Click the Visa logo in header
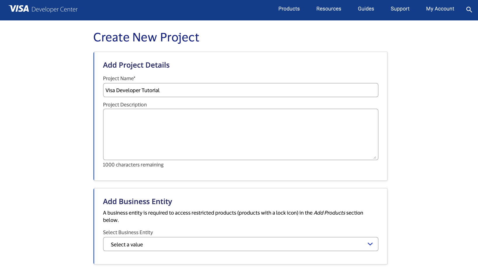Screen dimensions: 478x270 coord(19,9)
